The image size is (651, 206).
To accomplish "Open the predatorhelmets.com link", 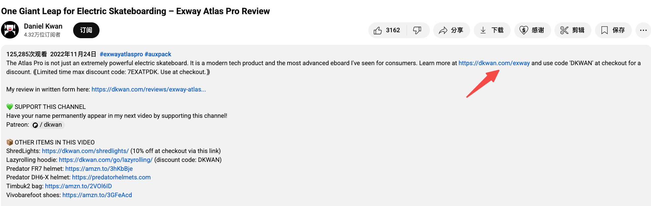I will (111, 177).
